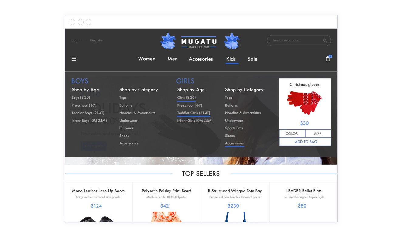Choose Boys Pre-school (4-7) link
This screenshot has width=404, height=241.
tap(84, 105)
